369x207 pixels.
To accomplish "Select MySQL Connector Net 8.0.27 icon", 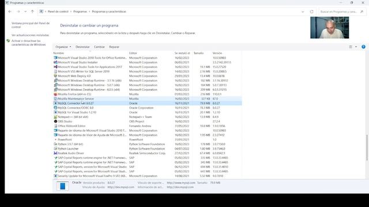I will coord(55,103).
